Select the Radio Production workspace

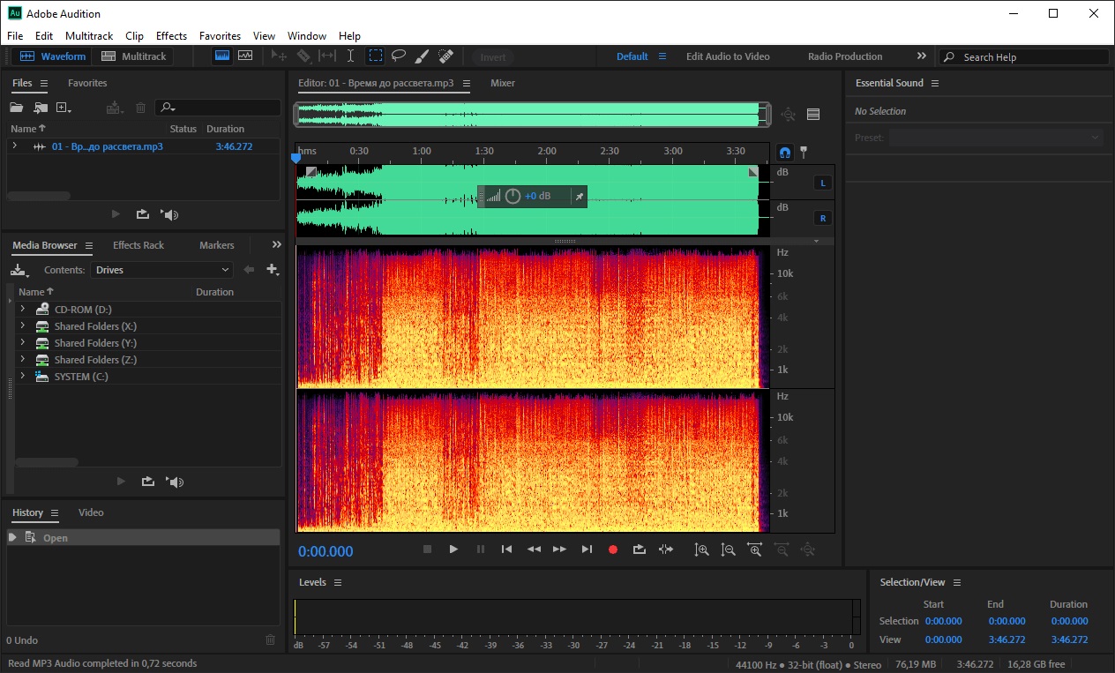click(x=844, y=56)
